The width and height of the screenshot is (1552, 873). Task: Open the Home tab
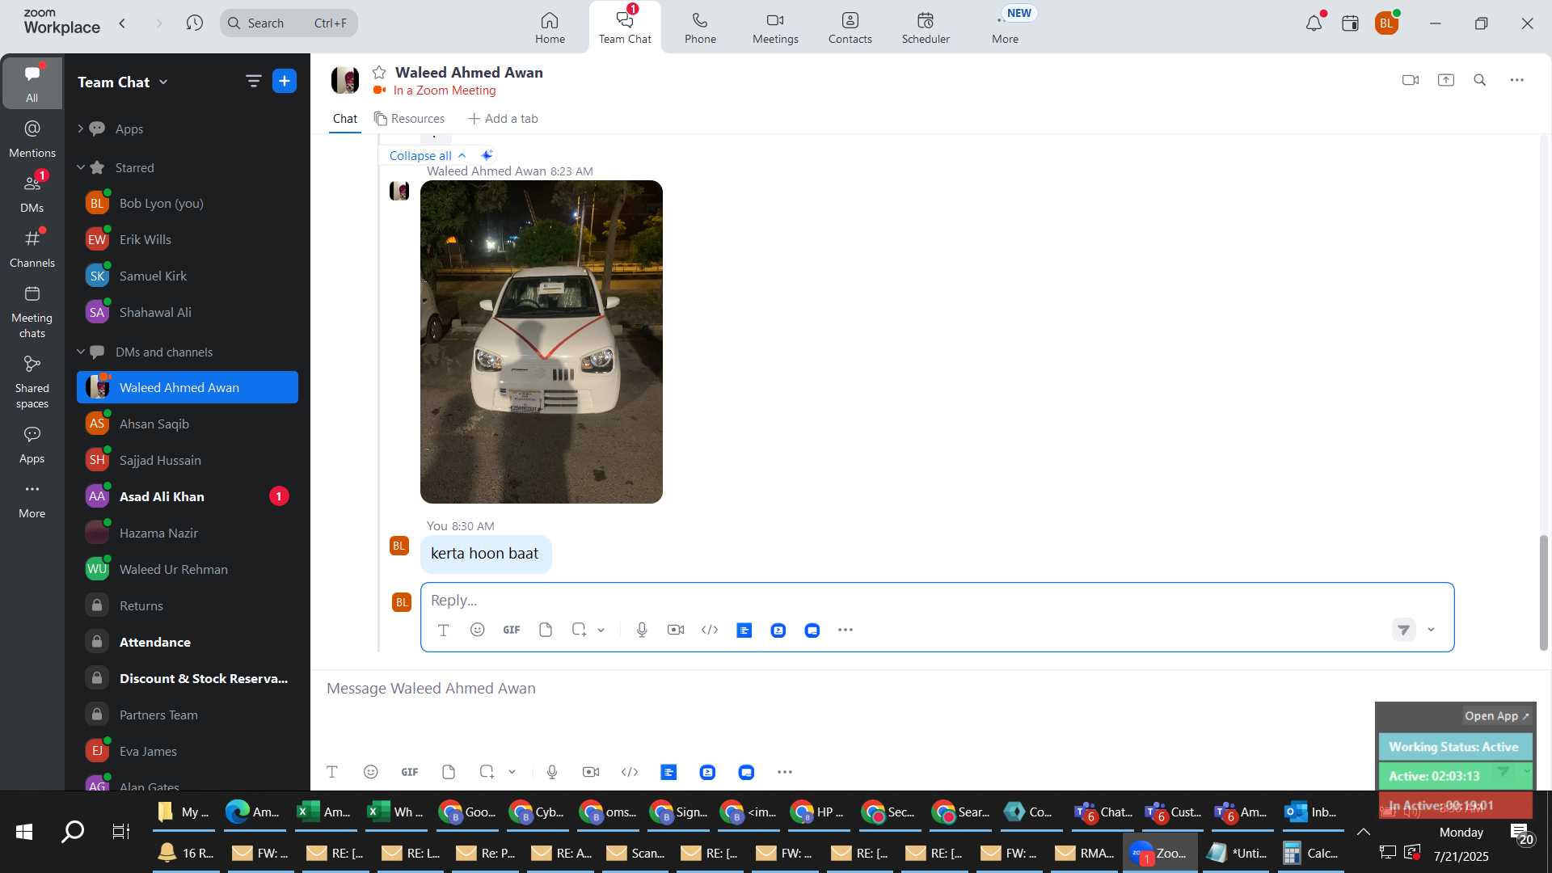point(550,27)
